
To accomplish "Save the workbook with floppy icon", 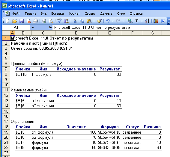I will click(x=22, y=21).
